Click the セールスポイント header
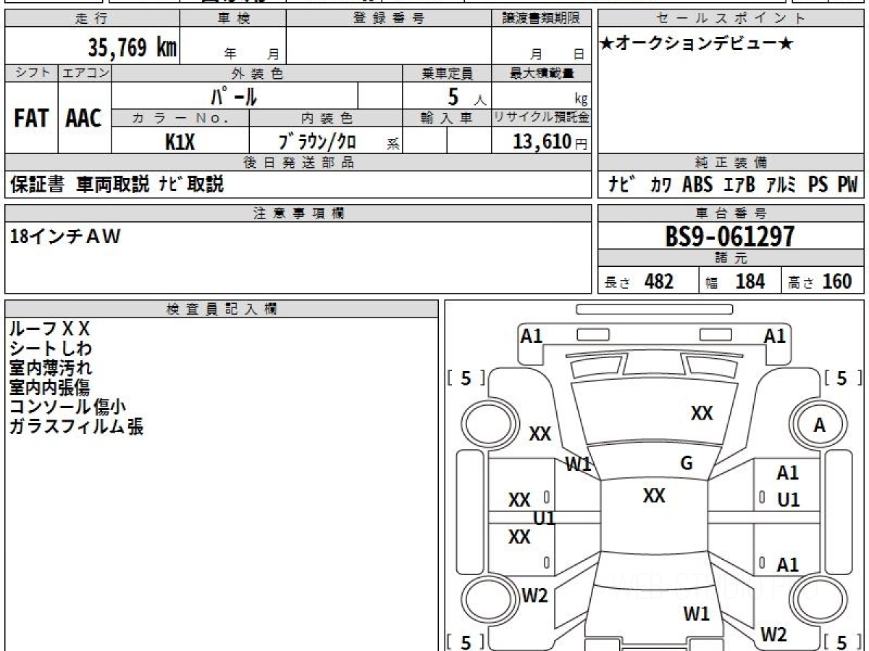Viewport: 869px width, 651px height. (x=731, y=19)
